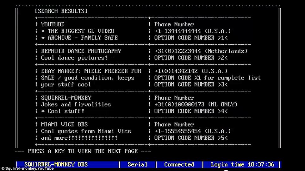Open the SQUIRREL-MONKEY result title
This screenshot has height=171, width=305.
(x=66, y=98)
